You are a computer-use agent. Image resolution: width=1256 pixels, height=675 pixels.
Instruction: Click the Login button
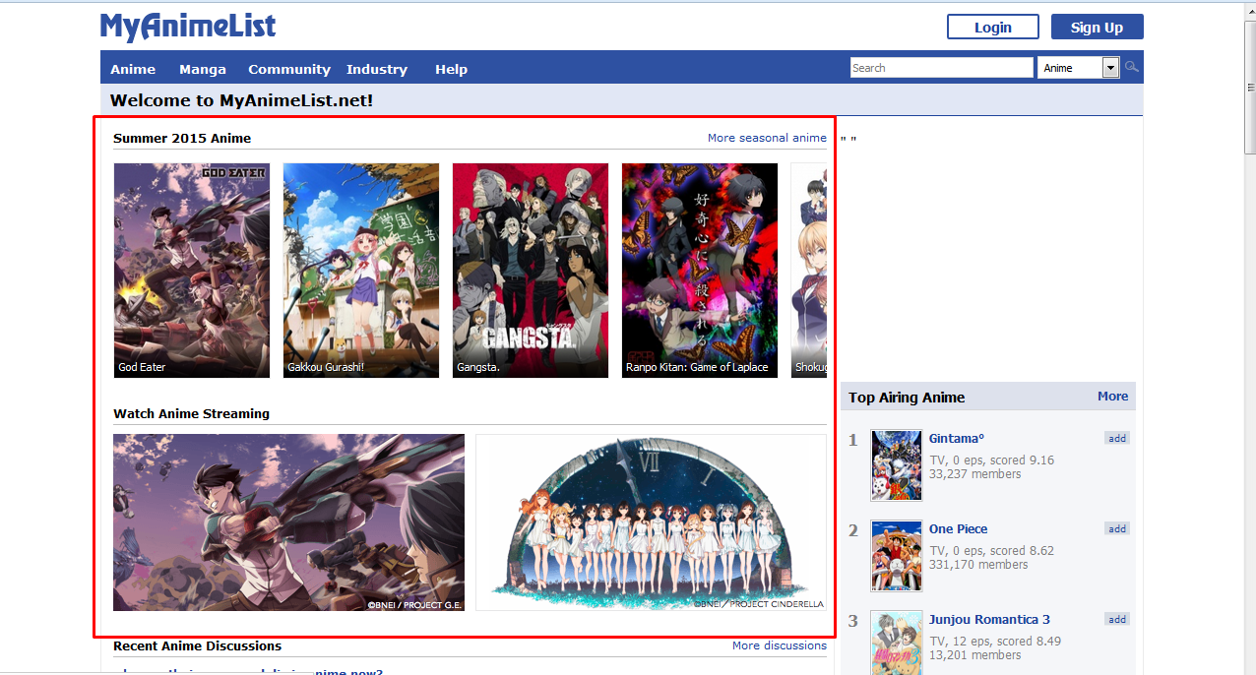tap(992, 28)
